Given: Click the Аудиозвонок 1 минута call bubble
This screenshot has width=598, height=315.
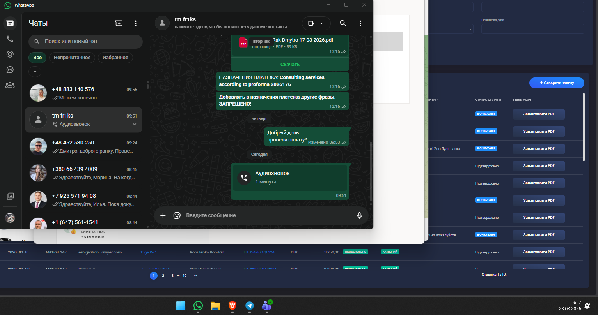Looking at the screenshot, I should 290,178.
